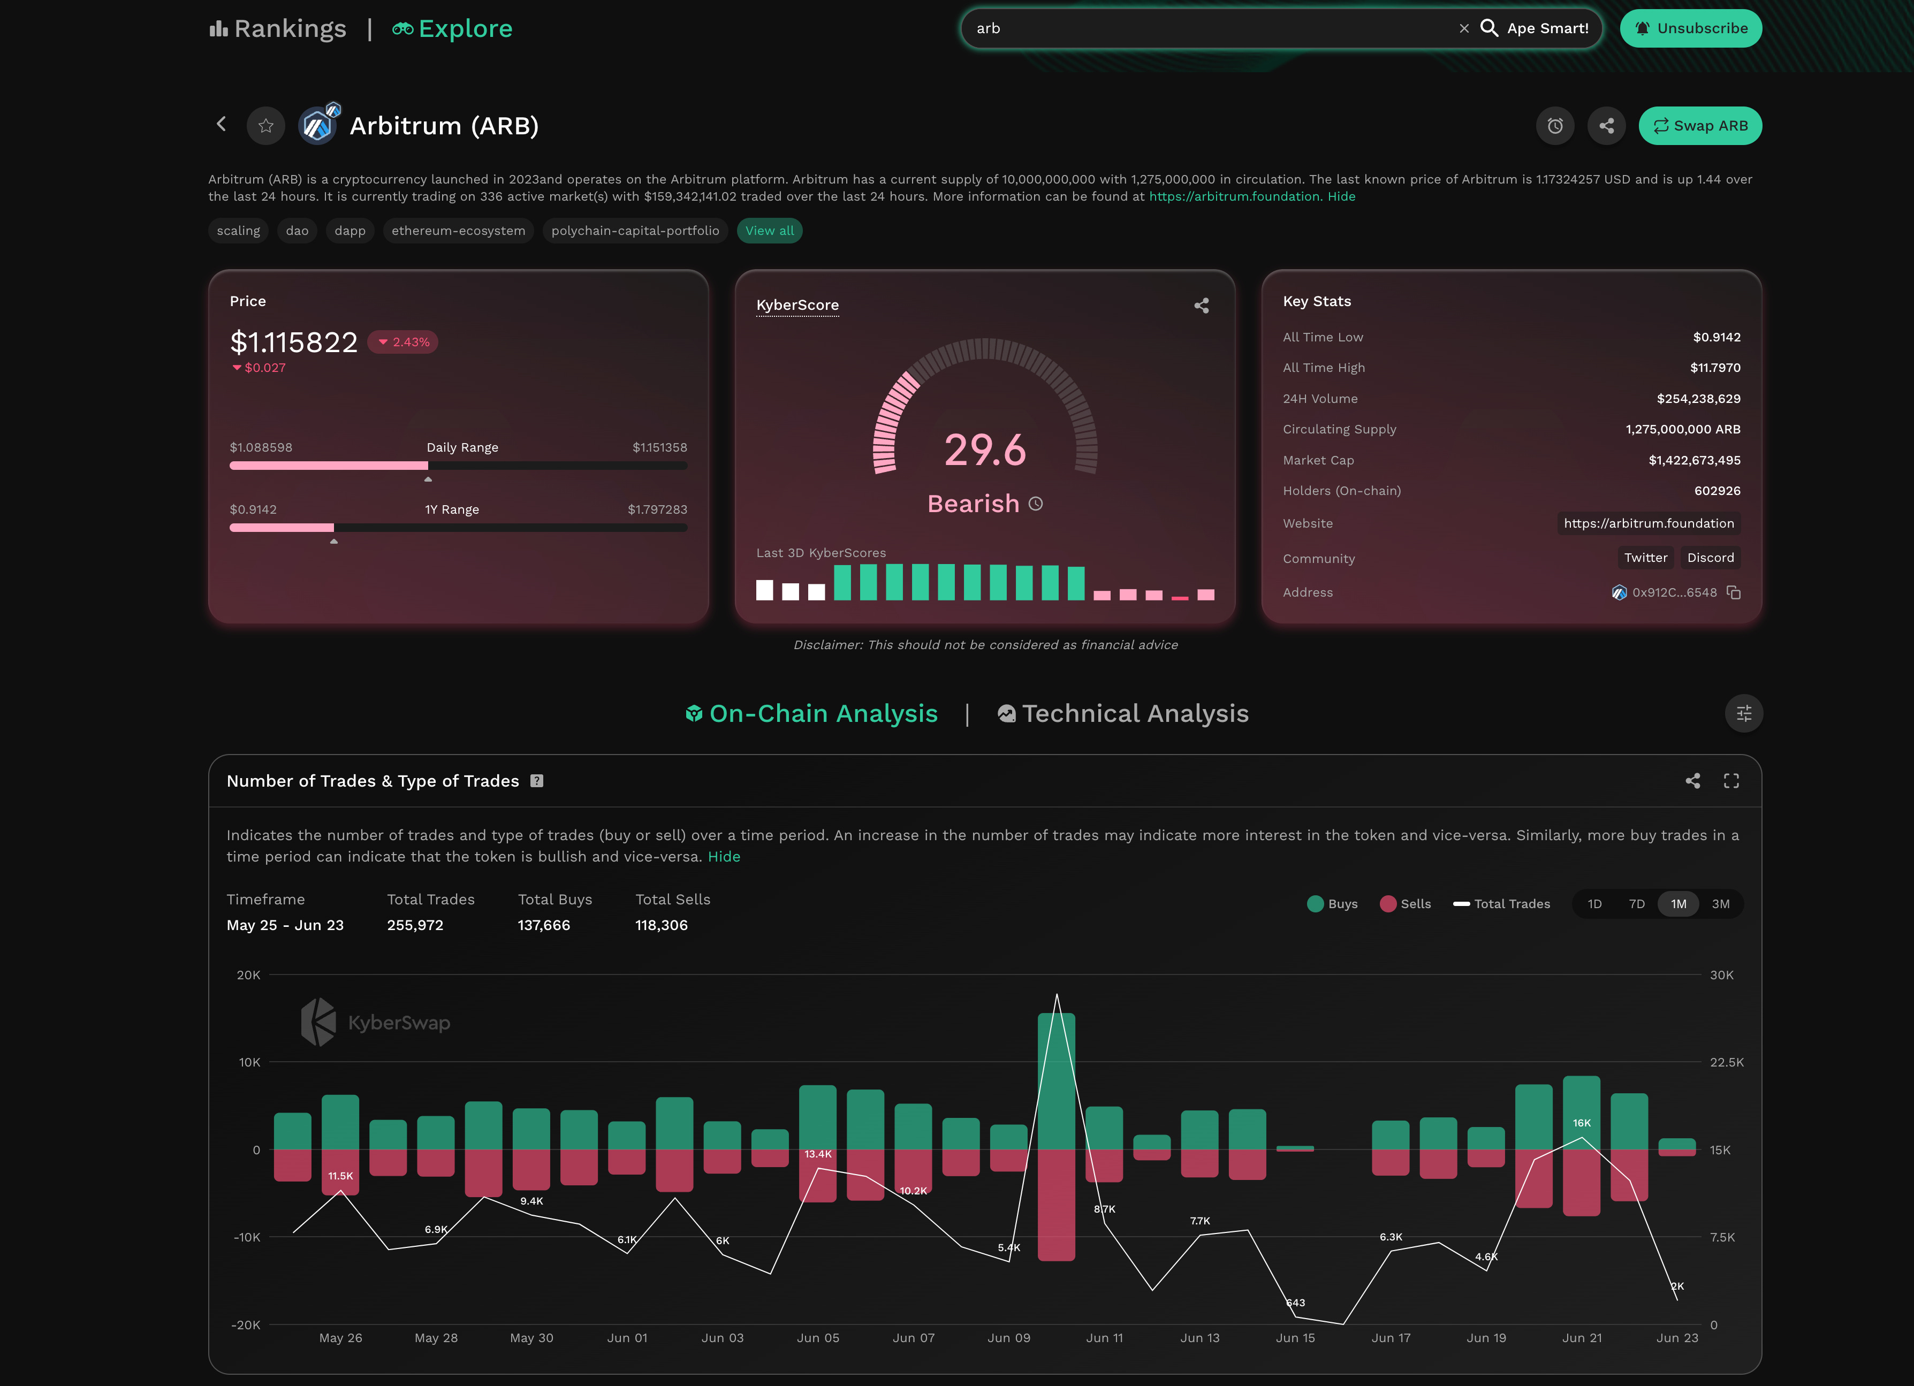Open Arbitrum's Twitter community page
The width and height of the screenshot is (1914, 1386).
point(1646,558)
